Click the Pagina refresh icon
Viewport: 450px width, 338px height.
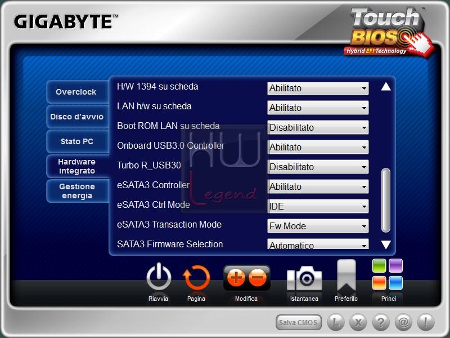click(x=196, y=278)
